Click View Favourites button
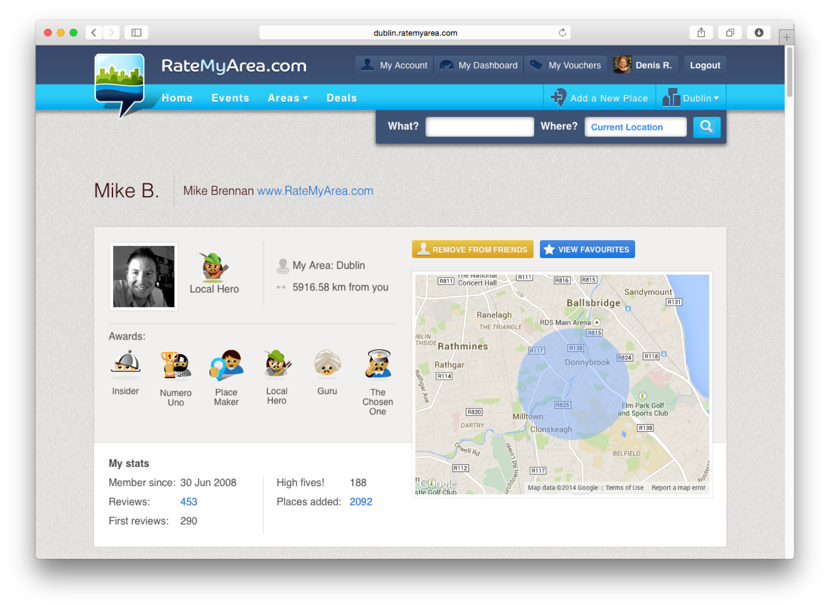 (587, 249)
